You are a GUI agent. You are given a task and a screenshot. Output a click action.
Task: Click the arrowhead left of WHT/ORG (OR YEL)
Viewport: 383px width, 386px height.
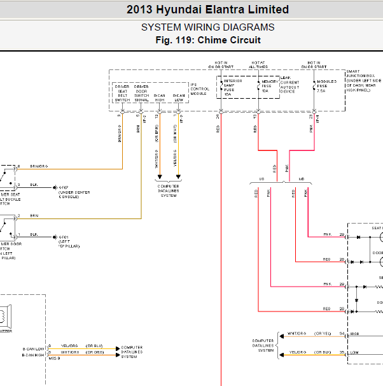282,336
